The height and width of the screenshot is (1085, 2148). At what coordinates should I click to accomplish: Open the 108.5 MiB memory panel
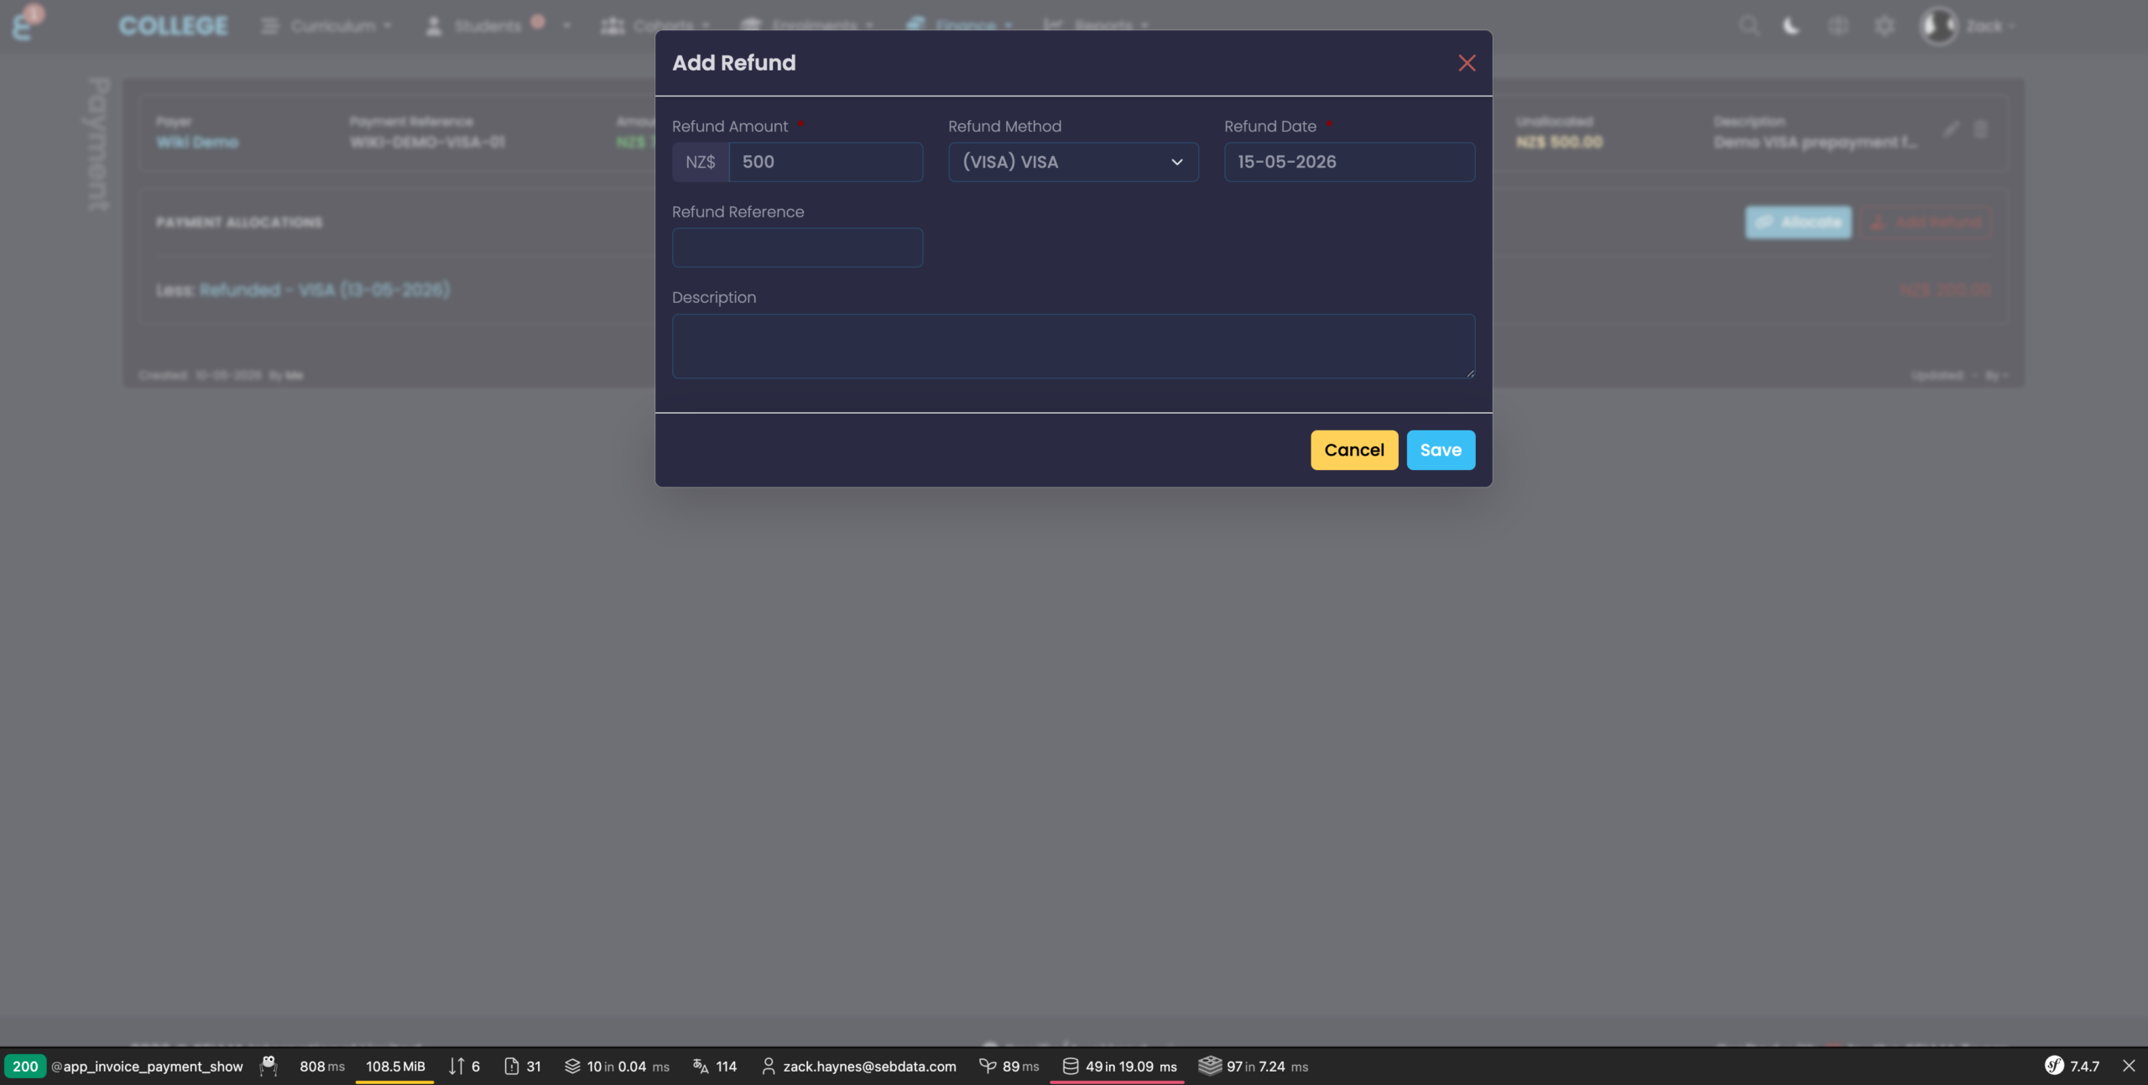(395, 1066)
